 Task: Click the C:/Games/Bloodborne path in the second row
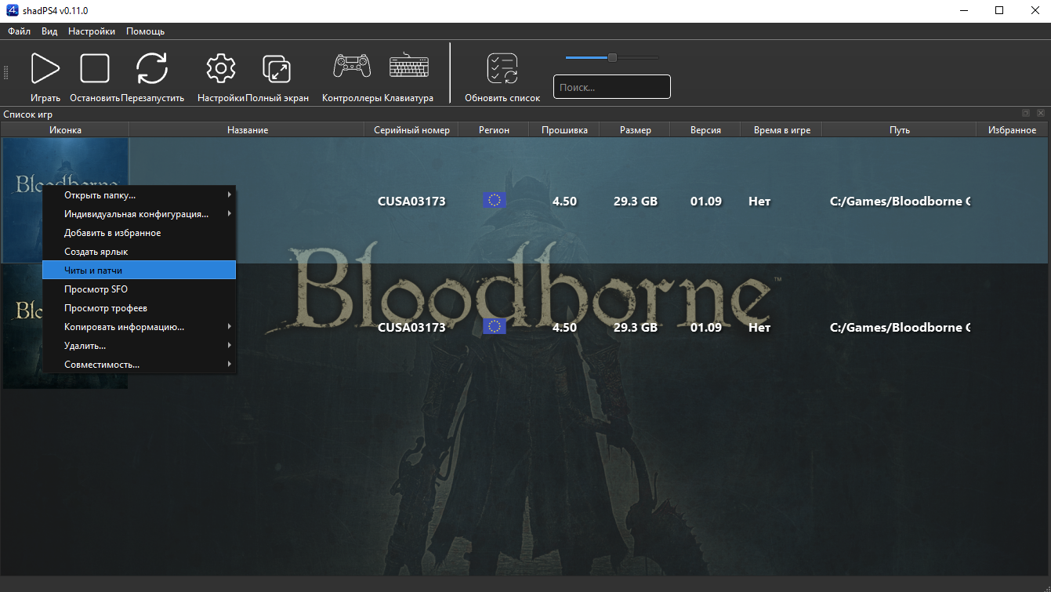tap(900, 327)
